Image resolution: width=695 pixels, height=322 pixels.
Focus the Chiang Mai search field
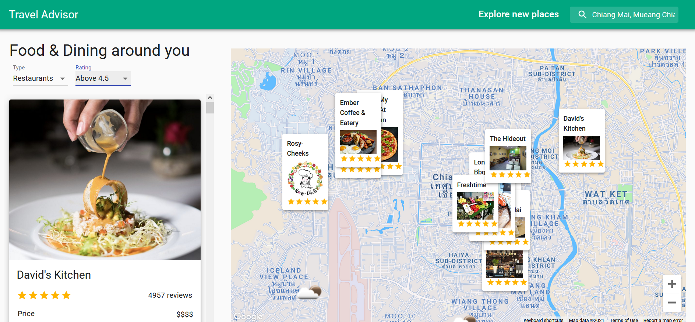coord(633,15)
